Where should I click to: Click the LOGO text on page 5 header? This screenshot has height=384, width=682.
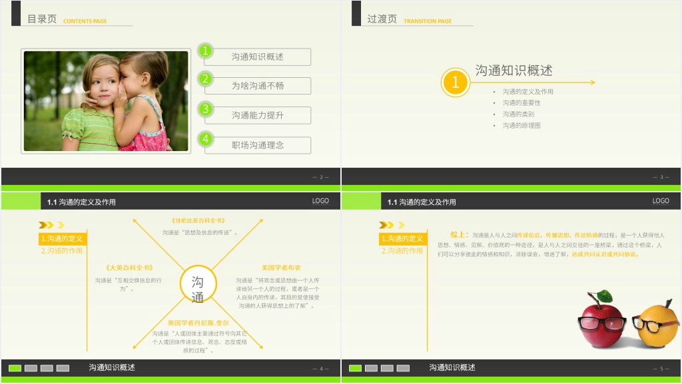[661, 201]
